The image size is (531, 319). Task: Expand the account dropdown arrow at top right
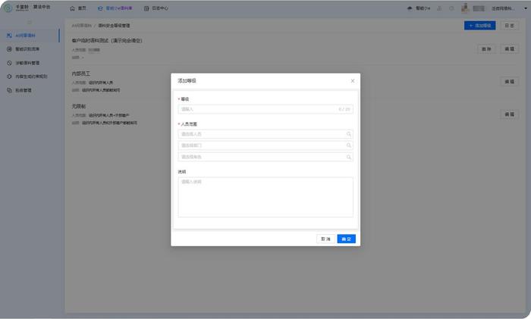tap(526, 8)
